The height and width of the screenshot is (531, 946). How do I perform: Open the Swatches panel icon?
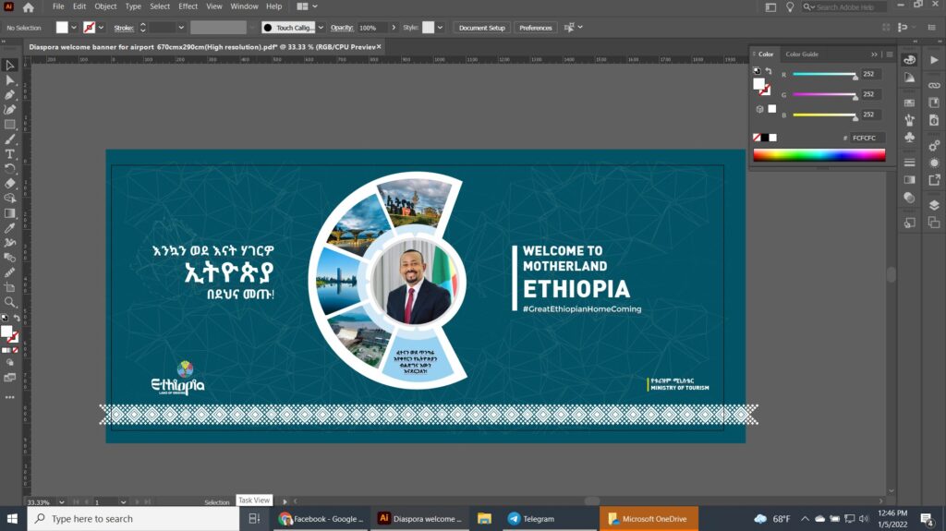pos(909,103)
